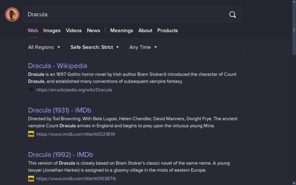Switch to the Videos tab
The width and height of the screenshot is (296, 185).
[x=74, y=31]
